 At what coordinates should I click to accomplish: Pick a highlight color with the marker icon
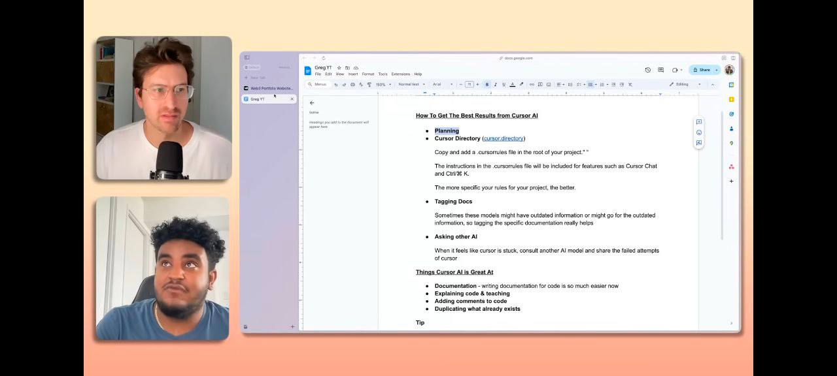tap(521, 84)
